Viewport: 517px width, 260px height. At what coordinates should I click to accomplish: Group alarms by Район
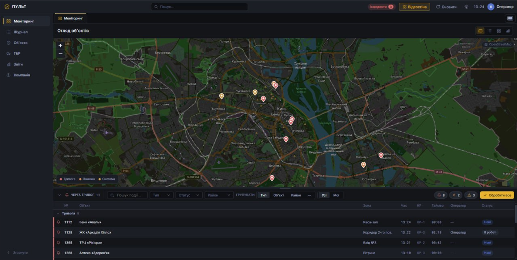(296, 195)
